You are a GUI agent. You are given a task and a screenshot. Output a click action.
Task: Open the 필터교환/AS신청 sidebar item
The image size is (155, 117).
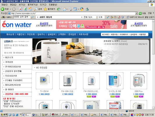(x=17, y=85)
